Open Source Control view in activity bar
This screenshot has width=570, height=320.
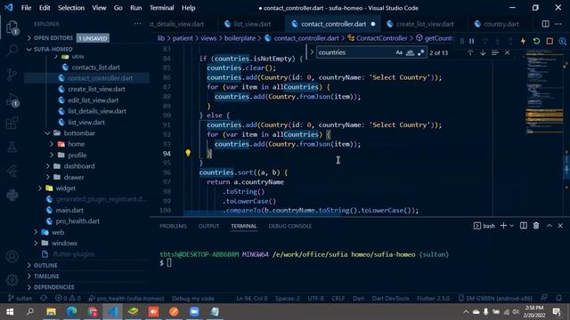pyautogui.click(x=12, y=74)
